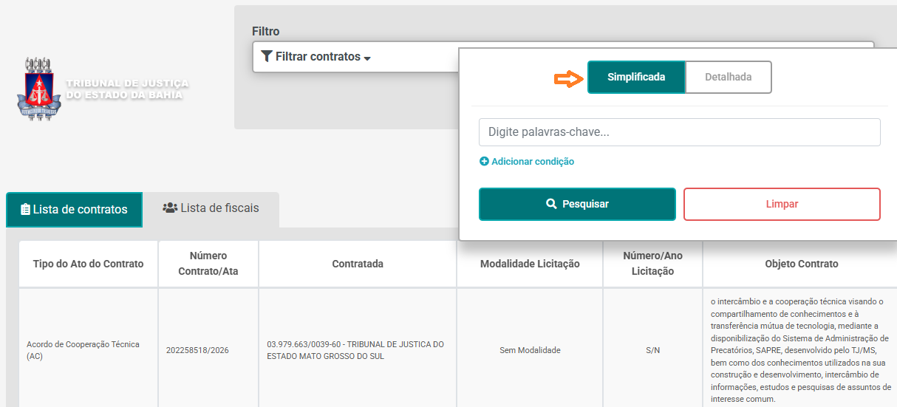
Task: Switch to the Lista de contratos tab
Action: [74, 210]
